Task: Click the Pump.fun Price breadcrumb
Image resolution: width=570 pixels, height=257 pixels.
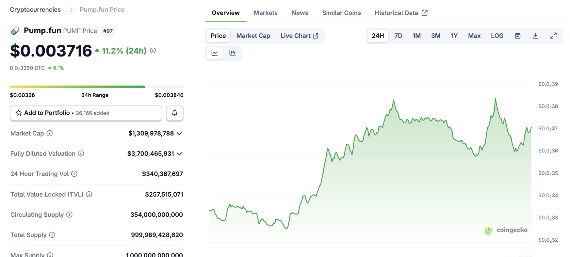Action: [102, 10]
